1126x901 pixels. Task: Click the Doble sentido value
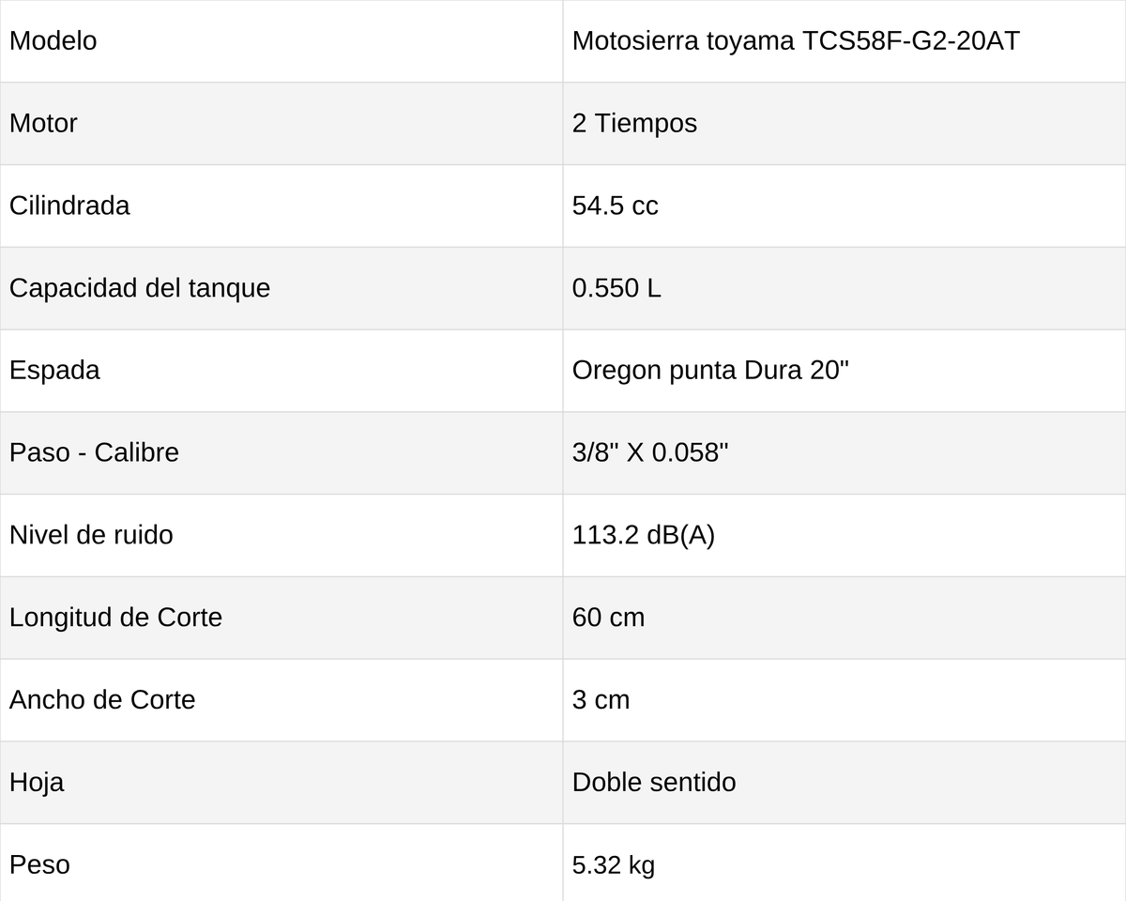654,782
